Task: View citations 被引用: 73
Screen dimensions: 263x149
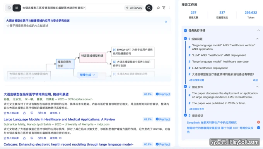Action: [56, 138]
